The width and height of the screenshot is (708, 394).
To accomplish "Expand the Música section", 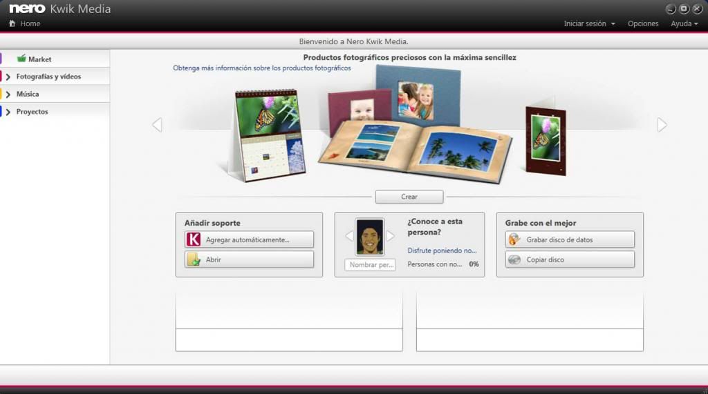I will [x=8, y=95].
